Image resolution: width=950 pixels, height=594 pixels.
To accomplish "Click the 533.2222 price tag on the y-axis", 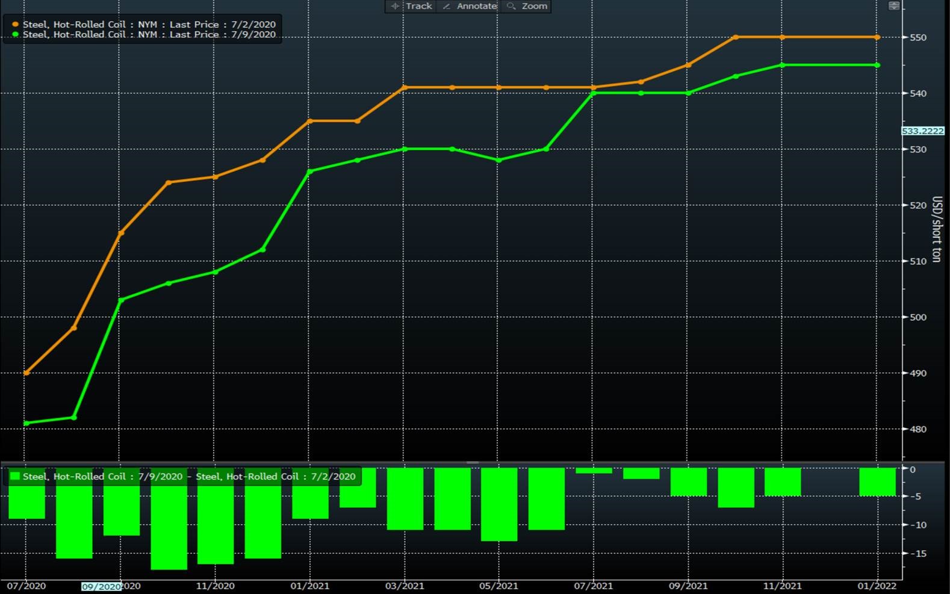I will pos(922,131).
